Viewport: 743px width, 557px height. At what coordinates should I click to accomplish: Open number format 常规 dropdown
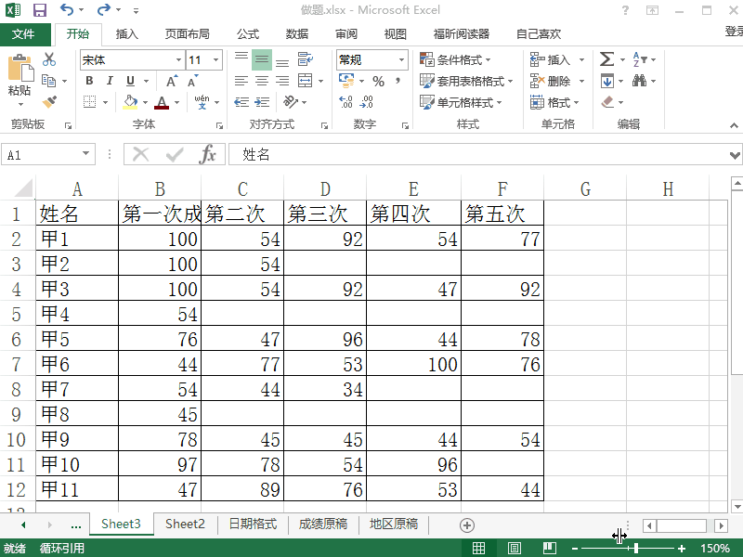click(x=402, y=59)
